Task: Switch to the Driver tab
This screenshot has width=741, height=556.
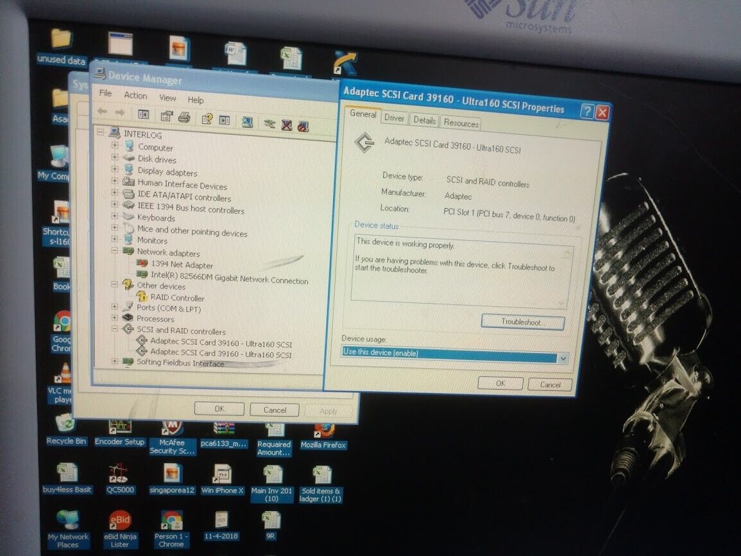Action: pyautogui.click(x=394, y=117)
